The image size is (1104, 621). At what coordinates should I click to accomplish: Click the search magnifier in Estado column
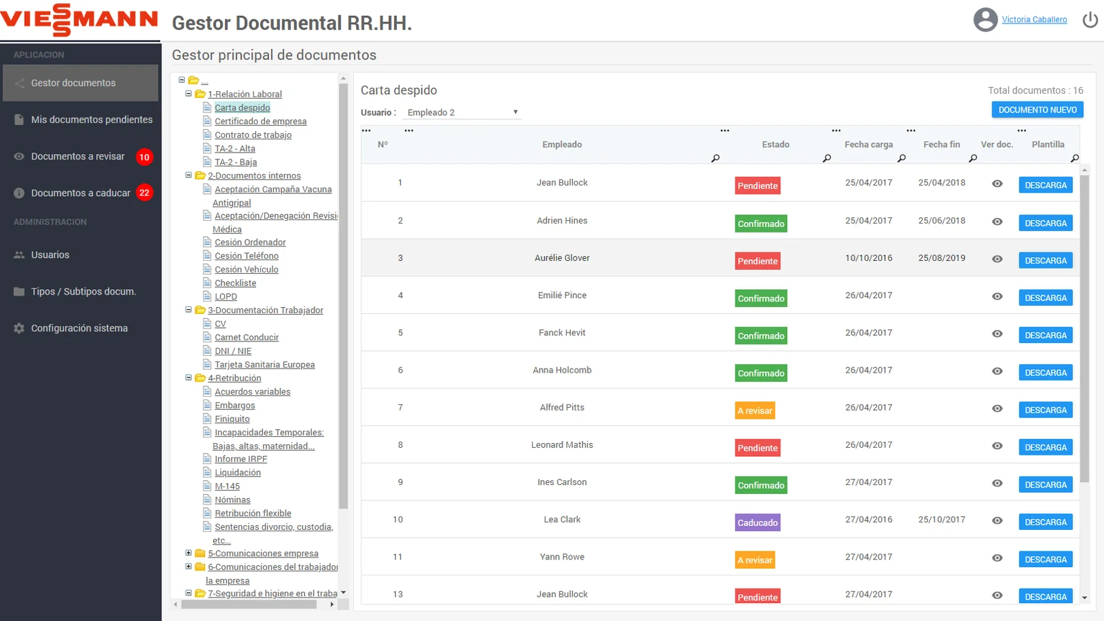(x=827, y=159)
